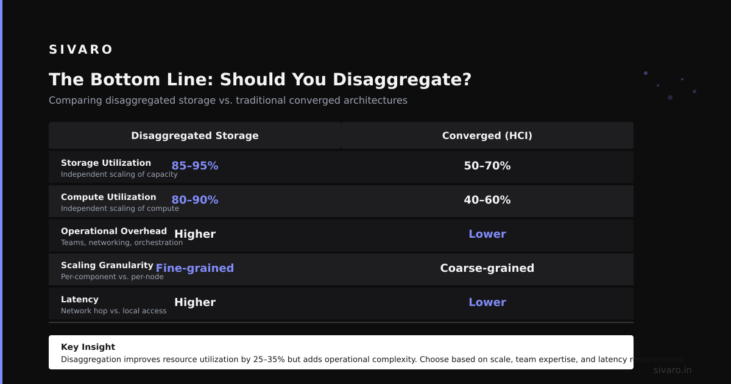Viewport: 731px width, 384px height.
Task: Click the Compute Utilization row label
Action: [x=108, y=197]
